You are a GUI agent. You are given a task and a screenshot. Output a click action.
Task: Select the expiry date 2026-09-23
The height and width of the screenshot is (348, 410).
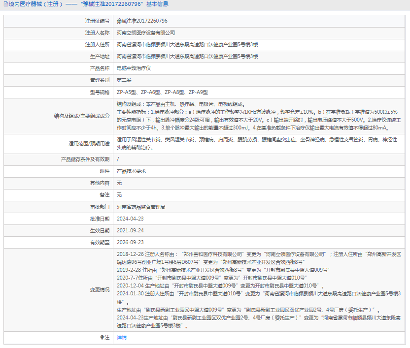pyautogui.click(x=130, y=243)
